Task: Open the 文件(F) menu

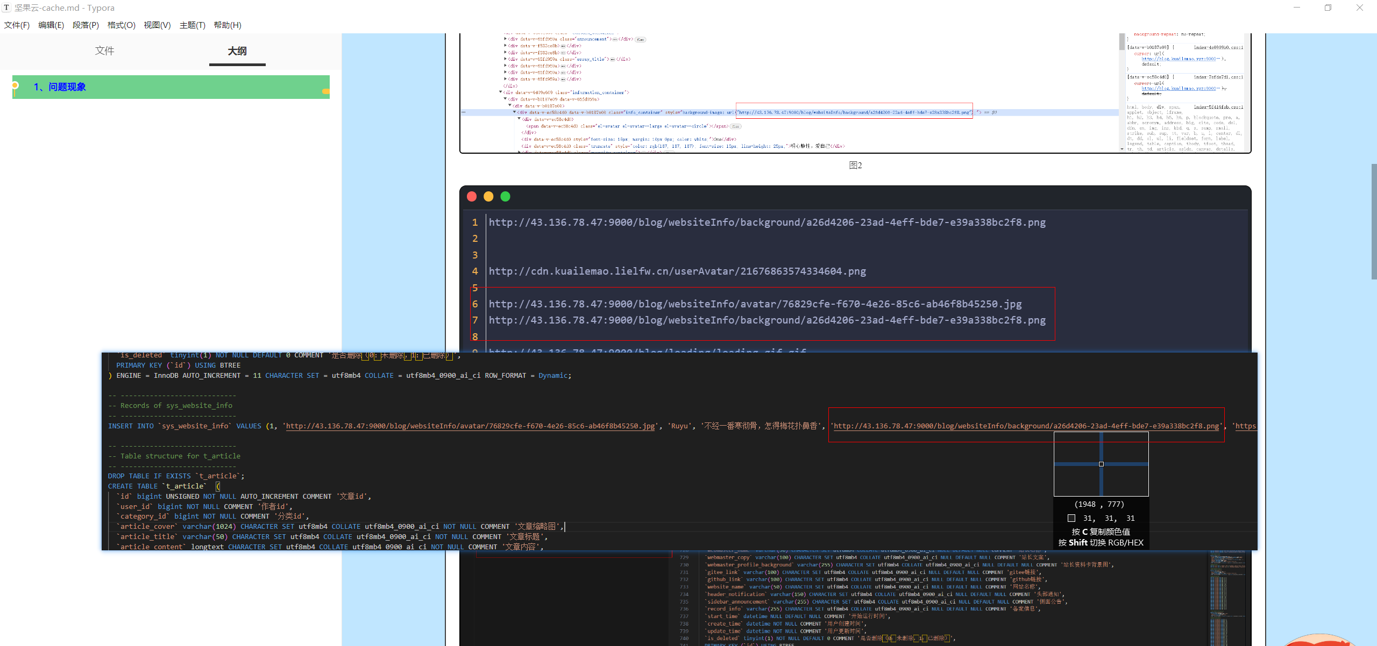Action: [17, 25]
